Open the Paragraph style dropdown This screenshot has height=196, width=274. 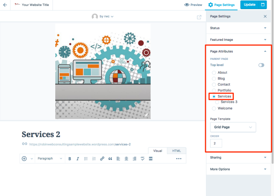49,159
